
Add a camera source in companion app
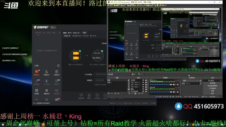pos(89,96)
